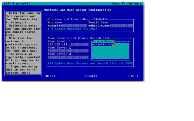This screenshot has height=121, width=194.
Task: Click the 'Name Server 3' label
Action: [x=59, y=54]
